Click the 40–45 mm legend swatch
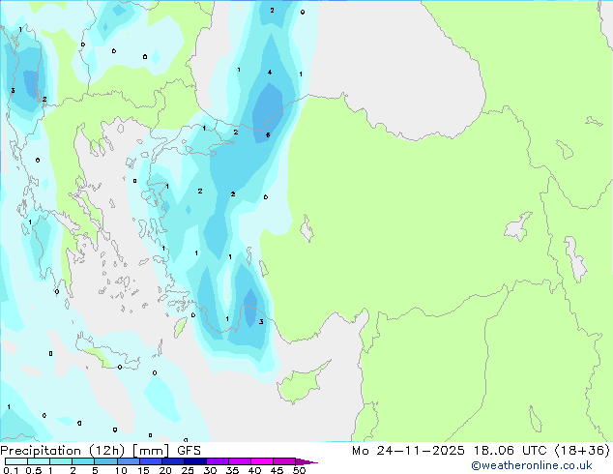Image resolution: width=613 pixels, height=474 pixels. coord(262,461)
